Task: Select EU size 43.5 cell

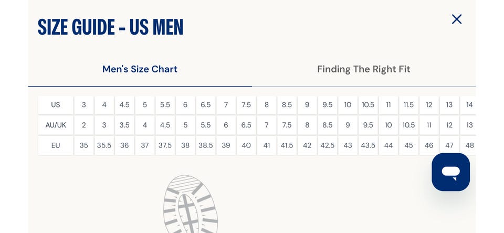Action: pyautogui.click(x=368, y=145)
